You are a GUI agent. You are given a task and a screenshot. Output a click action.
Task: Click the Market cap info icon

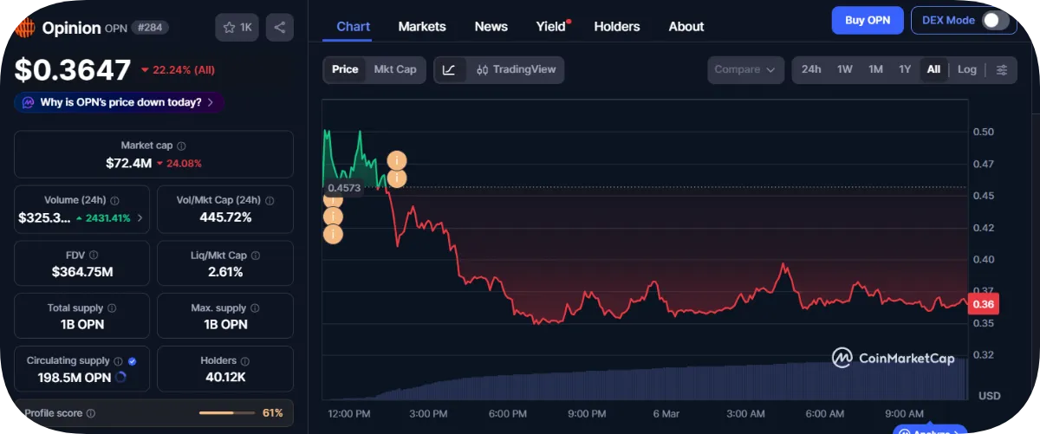181,146
